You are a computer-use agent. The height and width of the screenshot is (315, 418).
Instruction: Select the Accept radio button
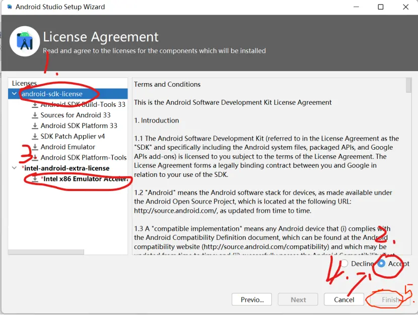(x=382, y=264)
